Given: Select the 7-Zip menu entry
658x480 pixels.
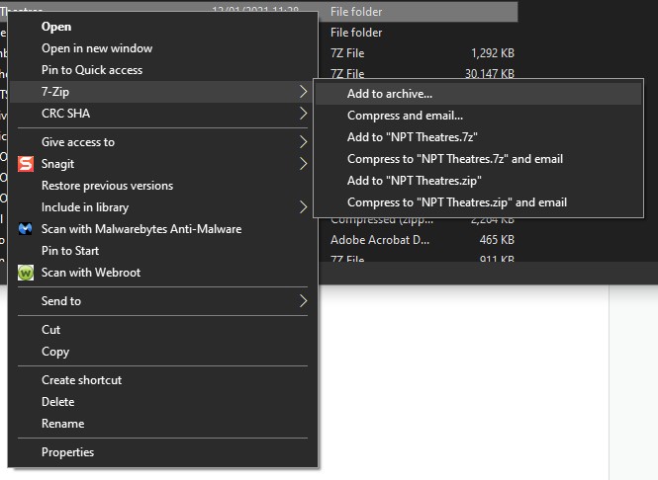Looking at the screenshot, I should [163, 92].
